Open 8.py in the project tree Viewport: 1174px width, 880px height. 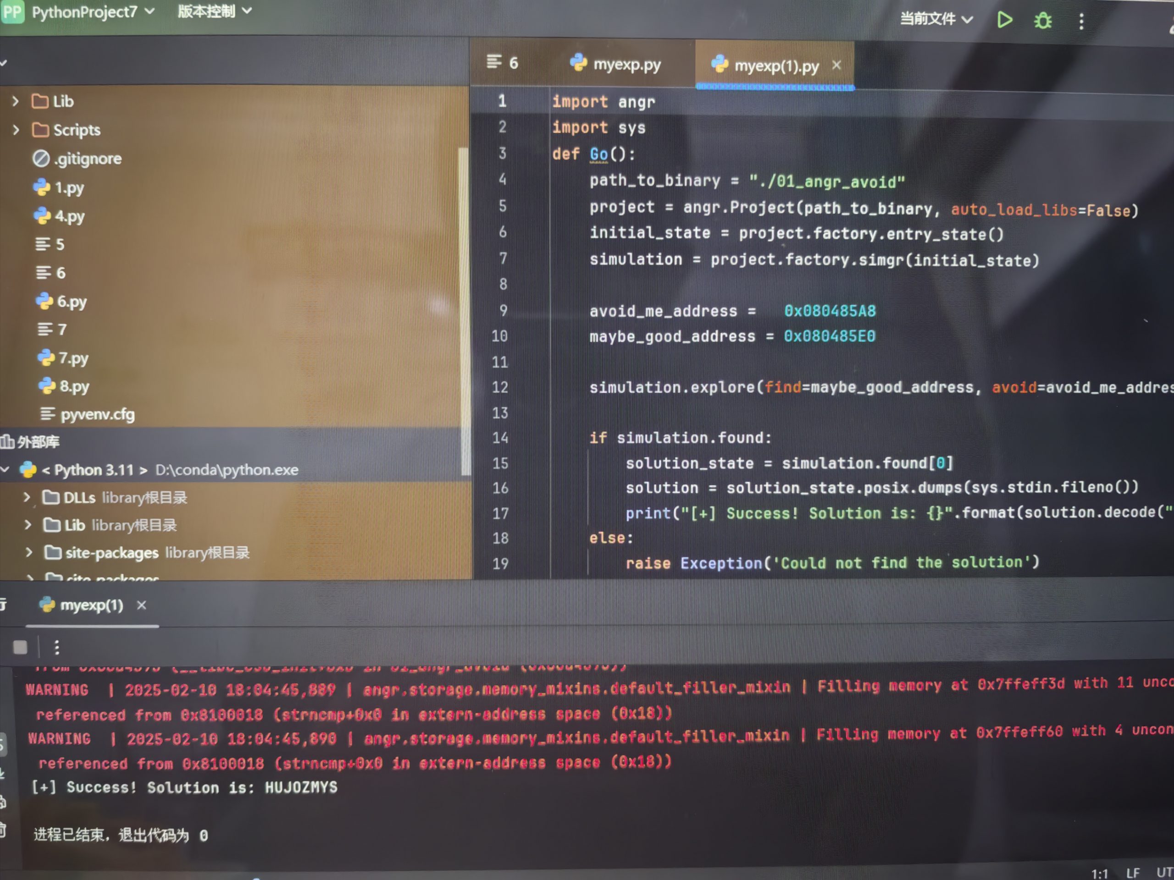click(x=64, y=385)
